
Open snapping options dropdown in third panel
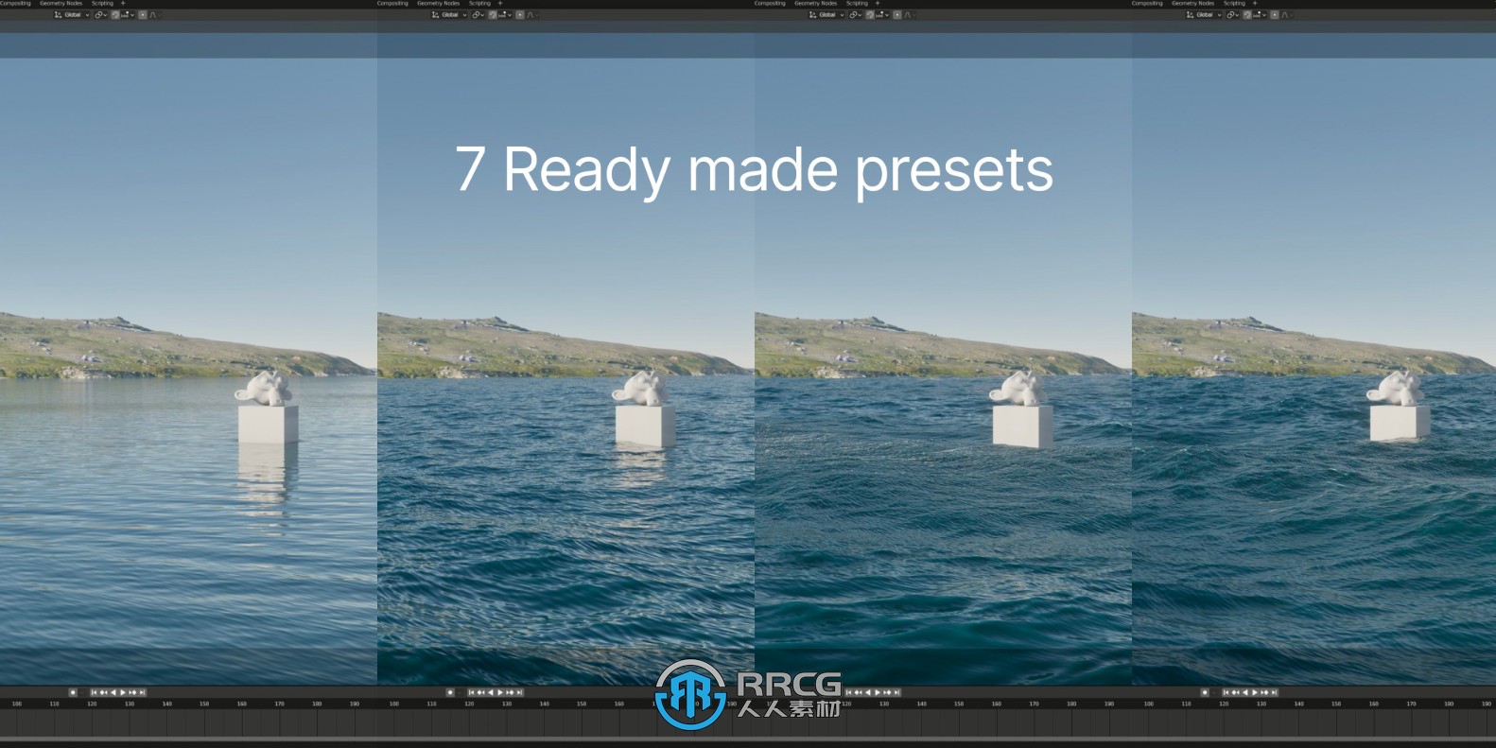point(882,14)
